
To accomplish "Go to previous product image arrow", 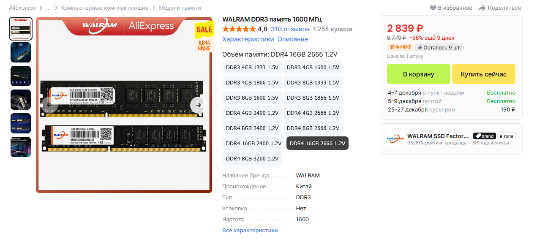I will pyautogui.click(x=49, y=105).
